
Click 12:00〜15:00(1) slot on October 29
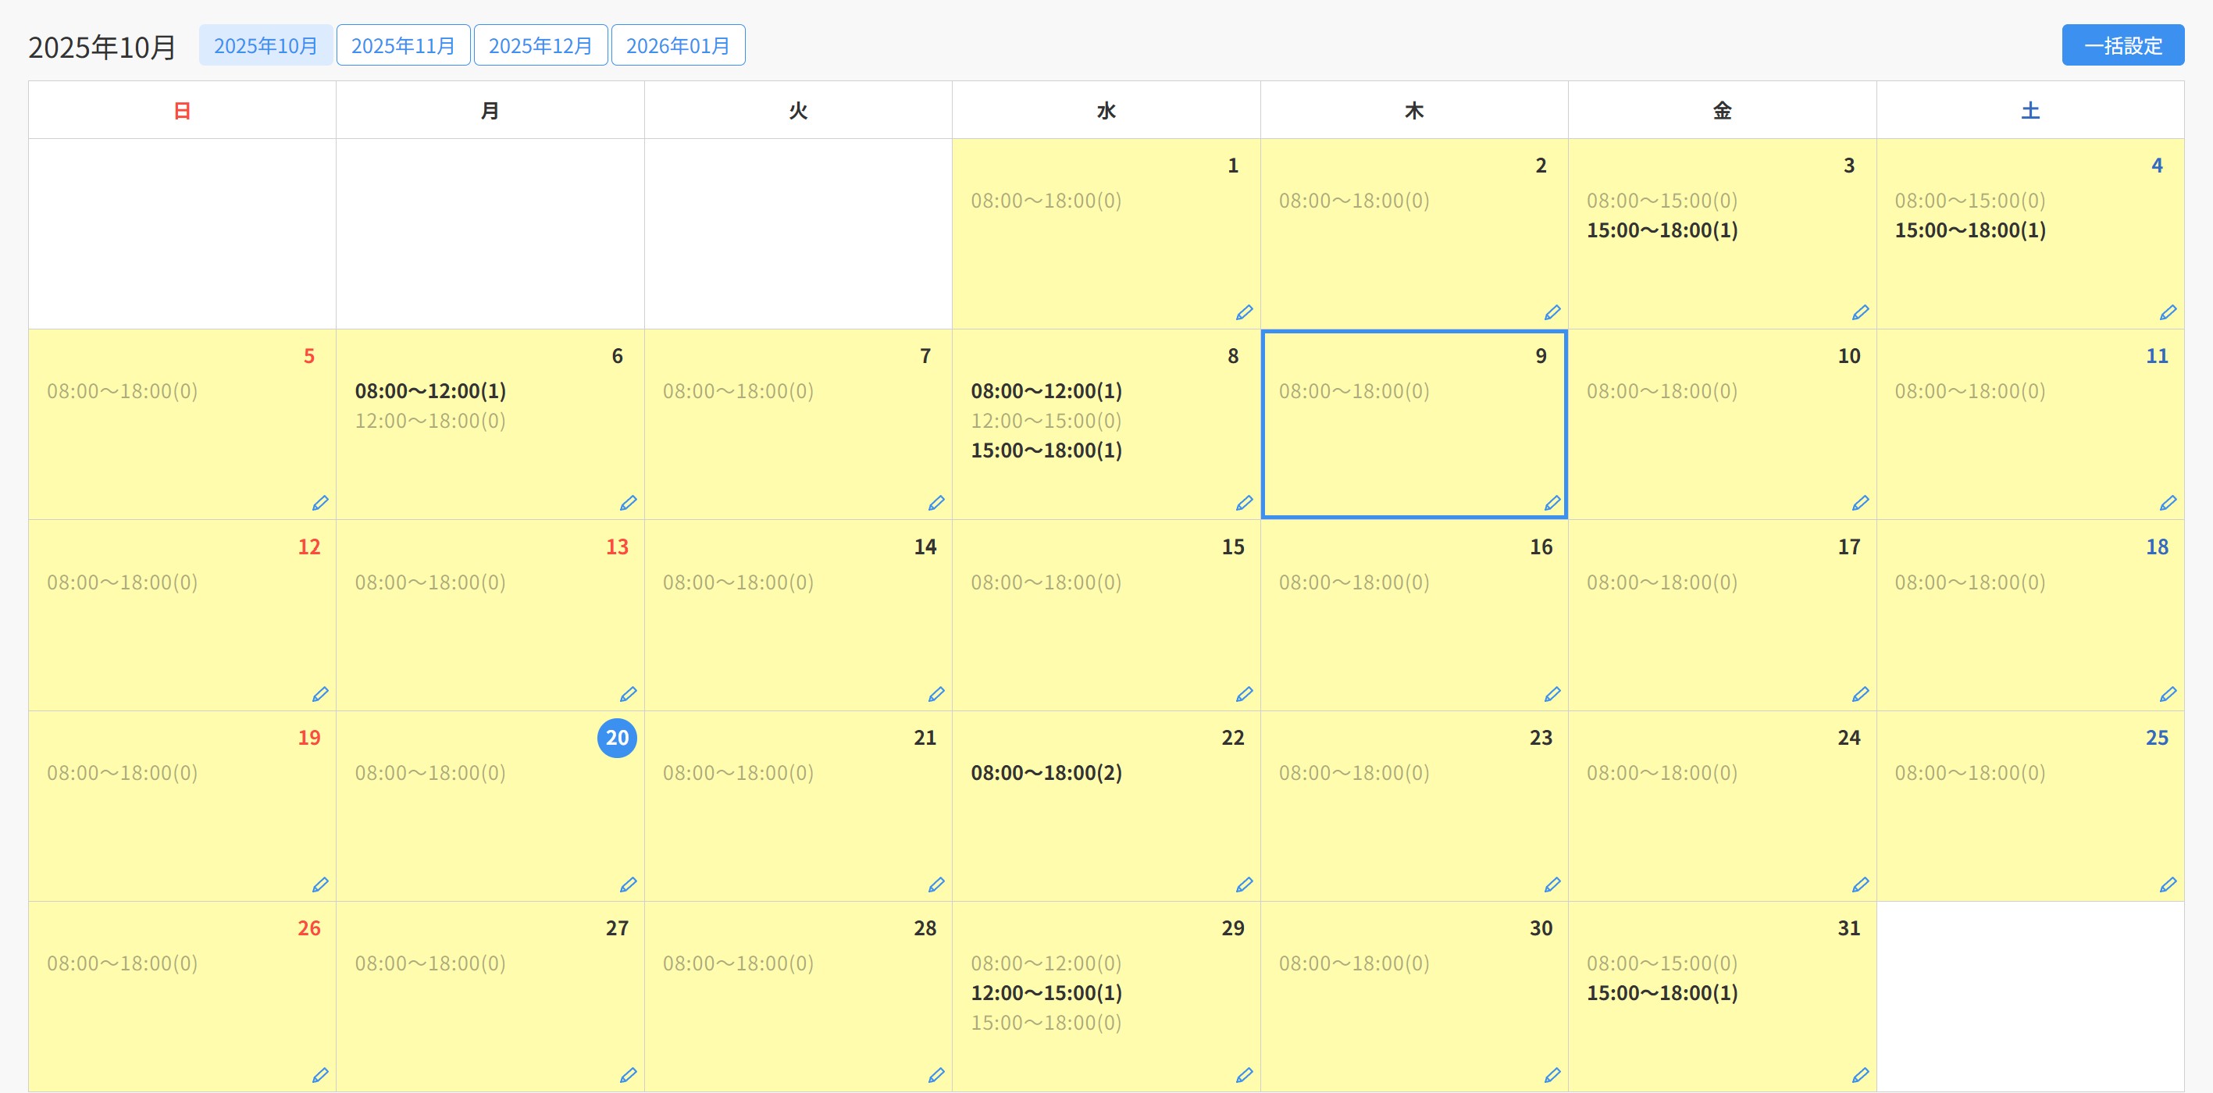pos(1046,993)
